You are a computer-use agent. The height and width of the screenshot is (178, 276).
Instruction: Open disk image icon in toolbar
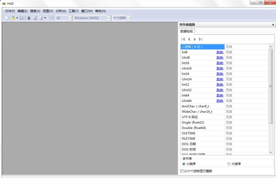point(41,18)
